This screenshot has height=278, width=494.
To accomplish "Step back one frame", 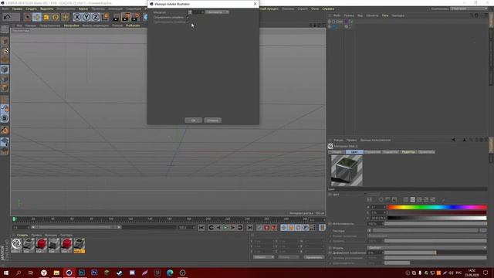I will 218,227.
